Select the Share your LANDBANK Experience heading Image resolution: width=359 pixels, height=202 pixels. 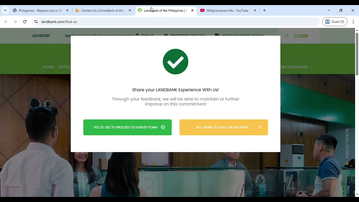pos(176,90)
